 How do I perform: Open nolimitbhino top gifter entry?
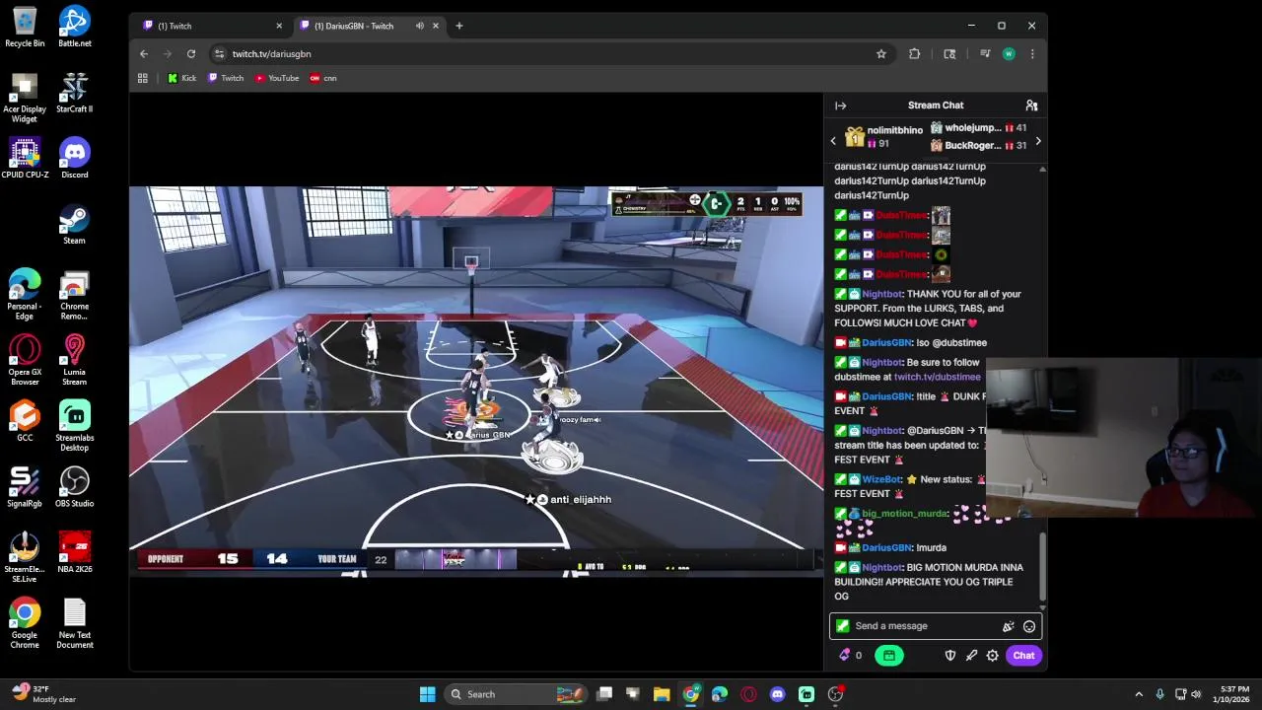click(884, 136)
